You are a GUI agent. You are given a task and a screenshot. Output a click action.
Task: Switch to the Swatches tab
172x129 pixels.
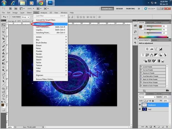tap(150, 22)
